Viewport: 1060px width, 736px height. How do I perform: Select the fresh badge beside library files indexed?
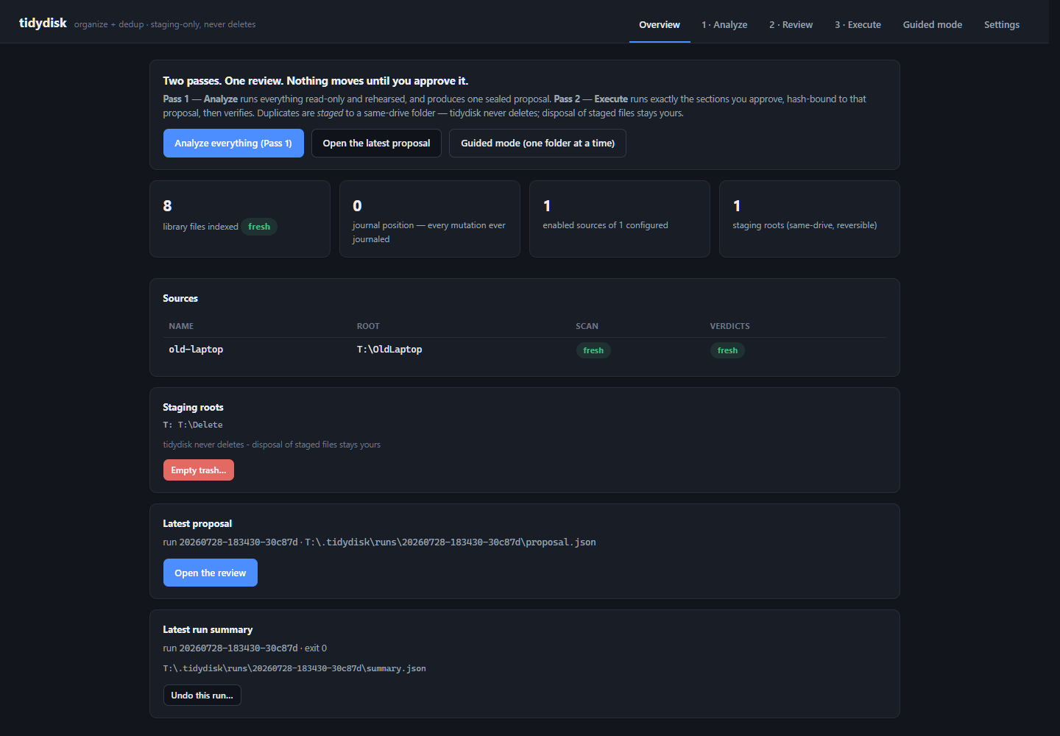(x=259, y=227)
